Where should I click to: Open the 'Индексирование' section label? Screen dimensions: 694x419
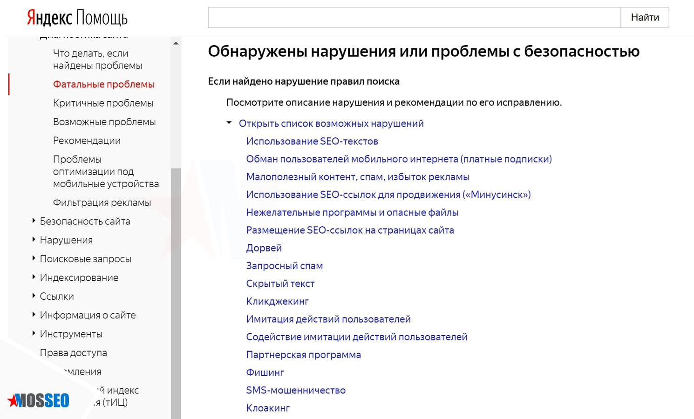point(79,277)
